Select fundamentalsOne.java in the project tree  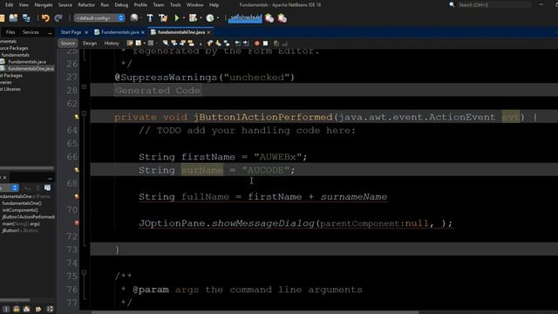click(x=31, y=68)
